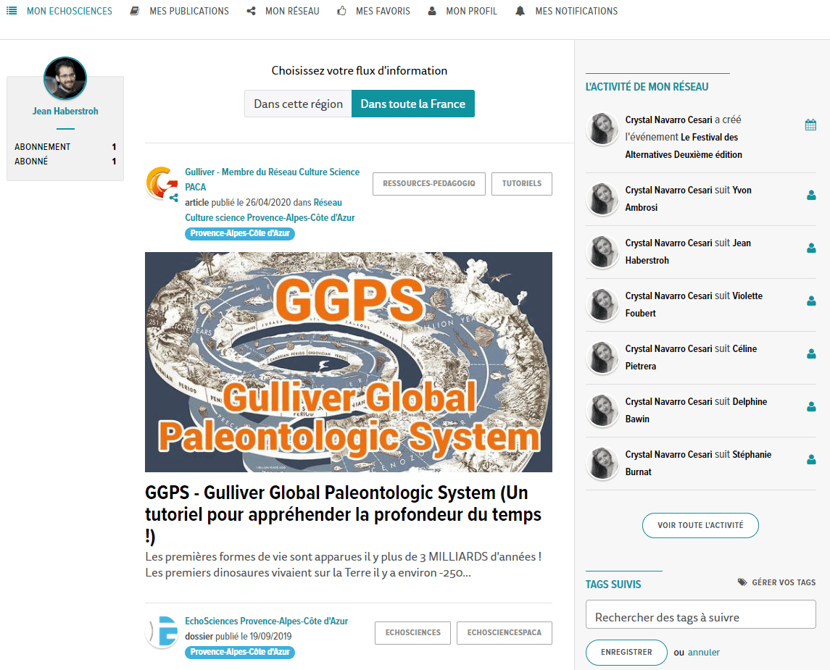Click the Enregistrer button
The width and height of the screenshot is (830, 670).
coord(626,652)
